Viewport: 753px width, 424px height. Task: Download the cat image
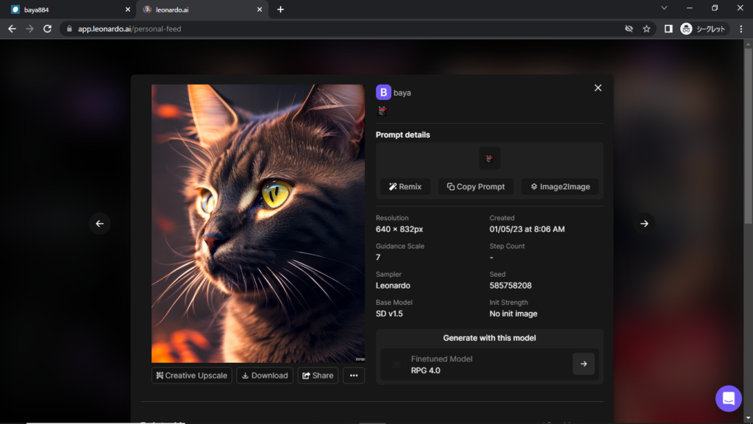coord(265,375)
